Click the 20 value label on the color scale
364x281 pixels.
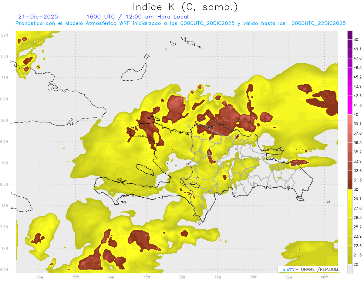pos(356,264)
